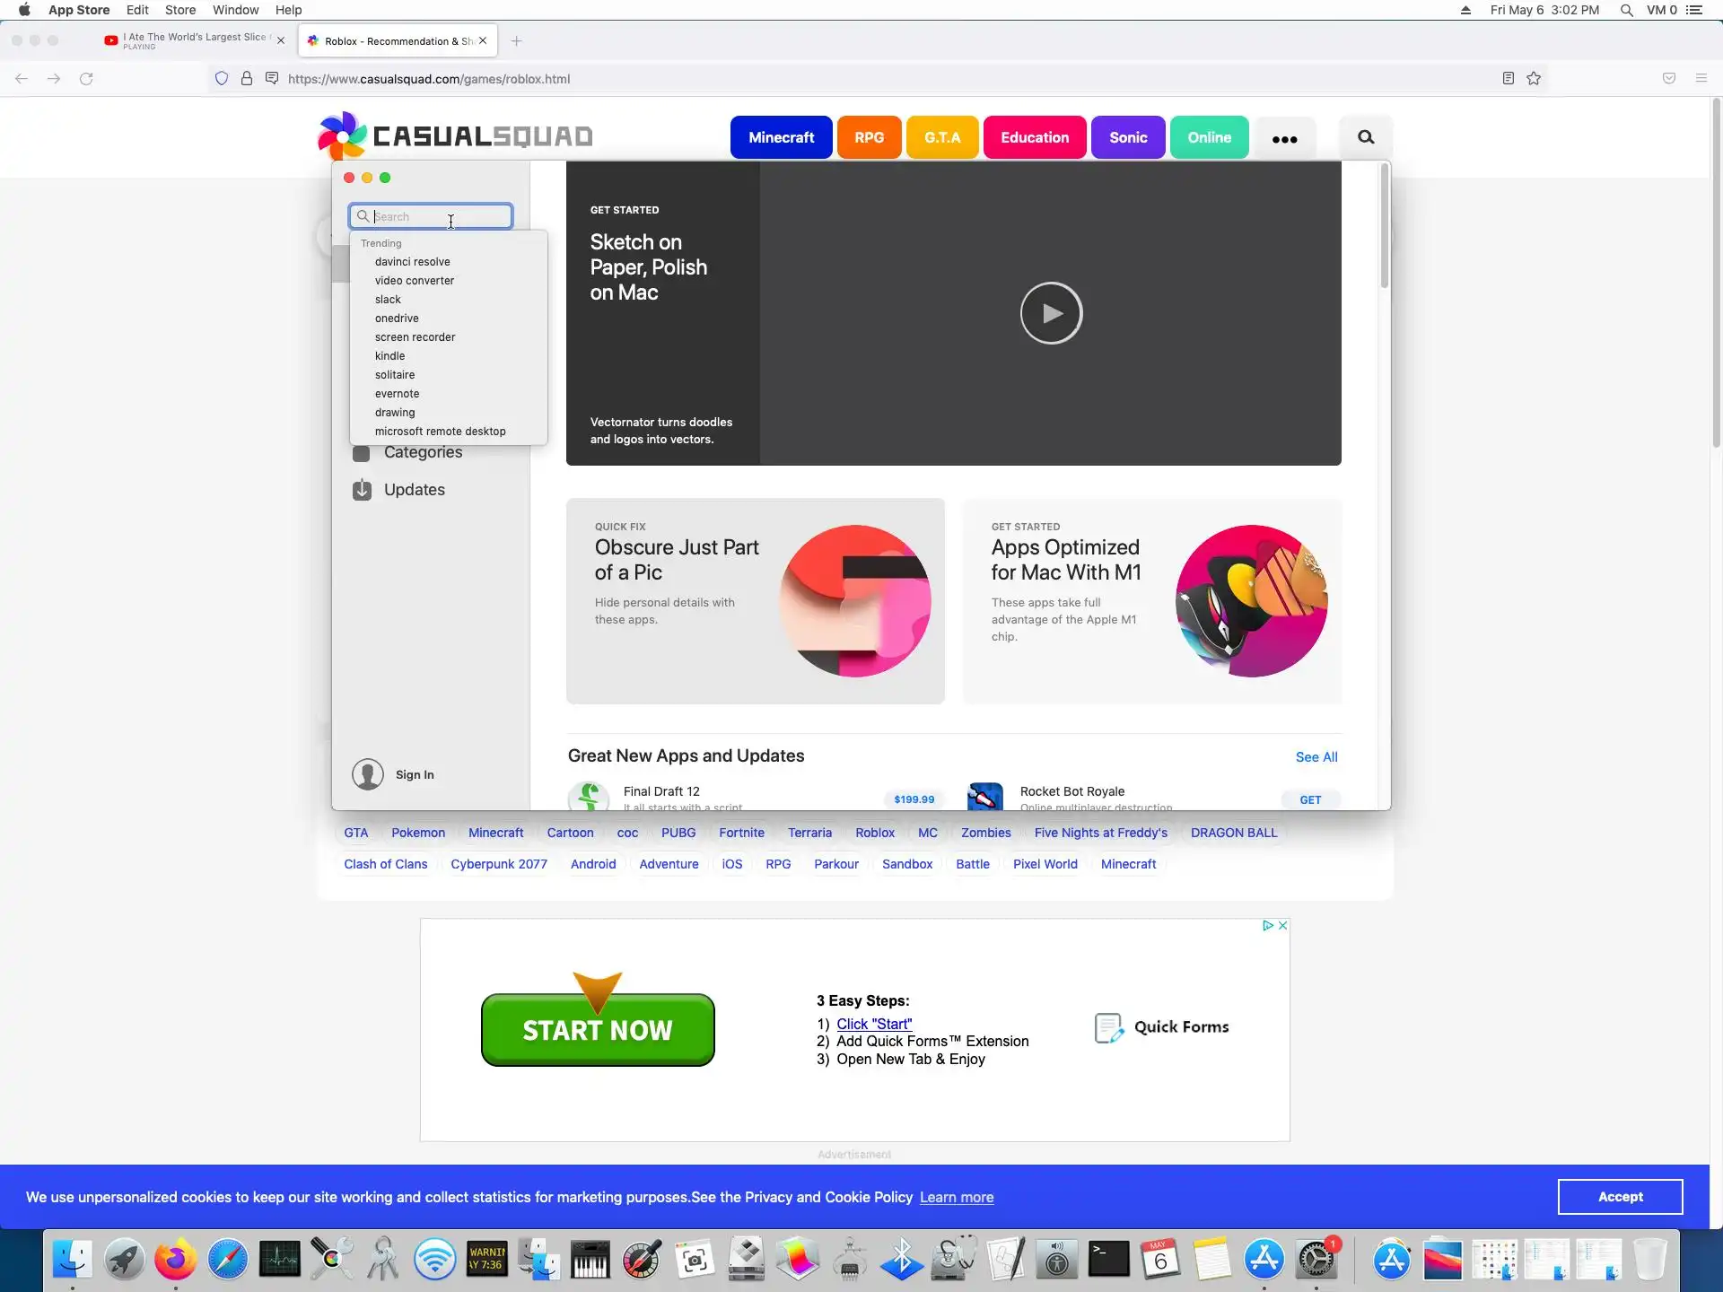Accept the cookie policy
The image size is (1723, 1292).
pos(1619,1197)
